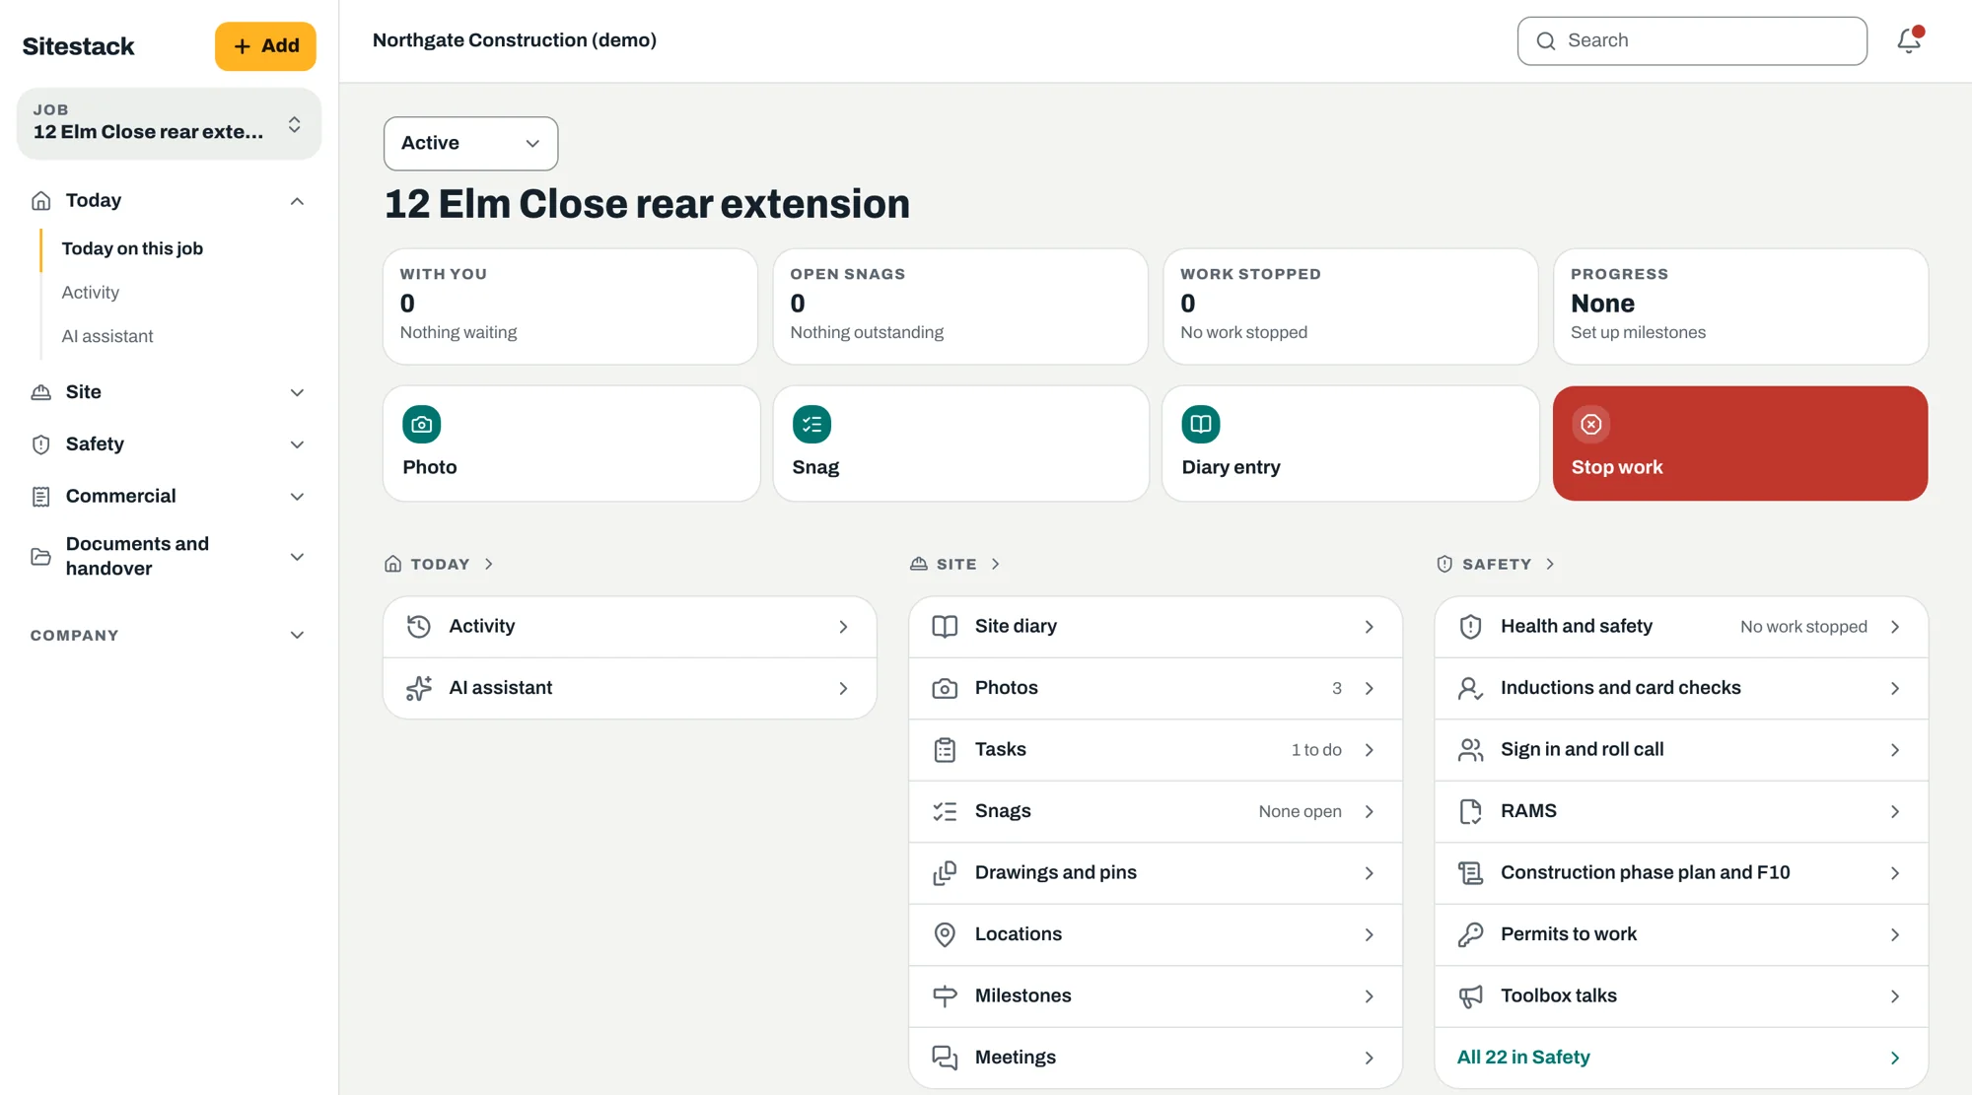Open Snags row showing None open
The width and height of the screenshot is (1972, 1095).
(1155, 811)
